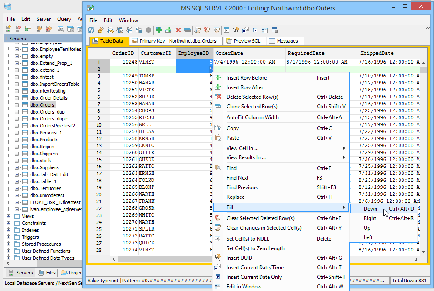The height and width of the screenshot is (291, 434).
Task: Click the Edit in Window toolbar icon
Action: click(x=265, y=30)
